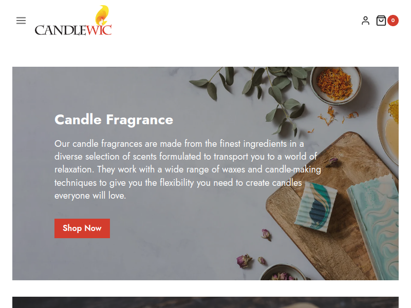Open the shopping bag cart icon

point(381,21)
